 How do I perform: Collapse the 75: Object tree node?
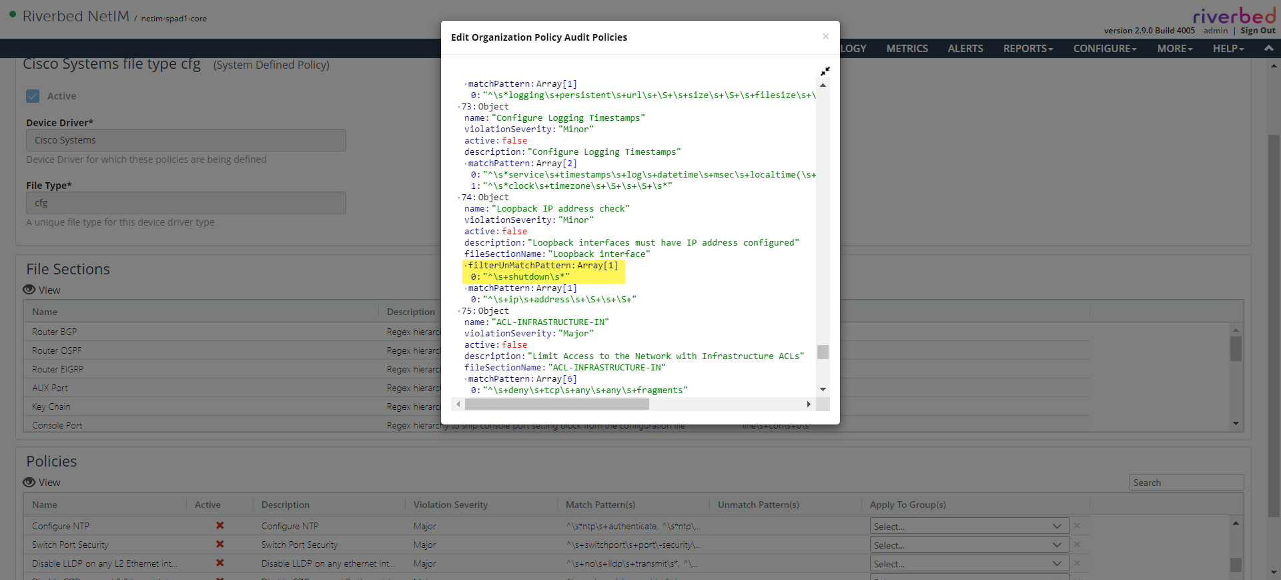459,312
